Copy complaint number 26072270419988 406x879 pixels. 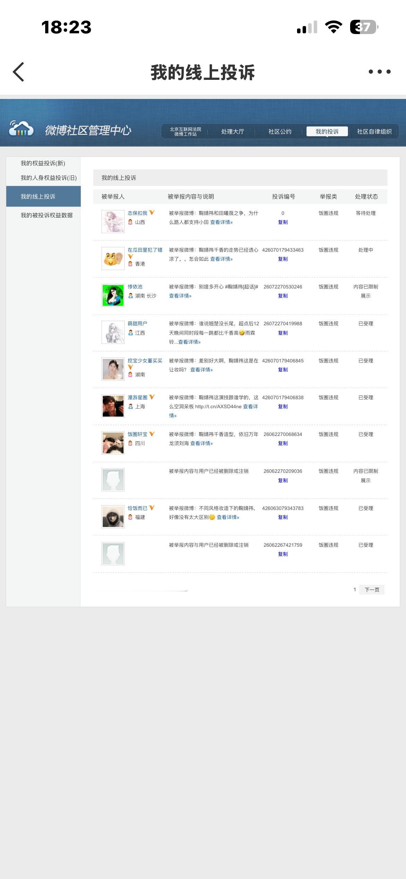click(x=283, y=333)
